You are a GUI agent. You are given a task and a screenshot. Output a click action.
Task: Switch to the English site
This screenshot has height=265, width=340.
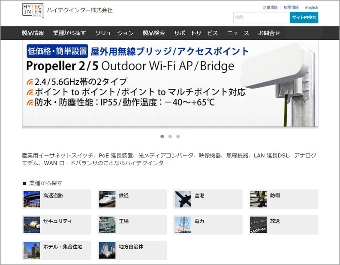[x=312, y=8]
